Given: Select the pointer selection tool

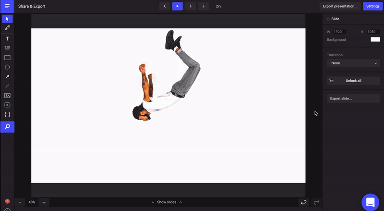Looking at the screenshot, I should 7,19.
